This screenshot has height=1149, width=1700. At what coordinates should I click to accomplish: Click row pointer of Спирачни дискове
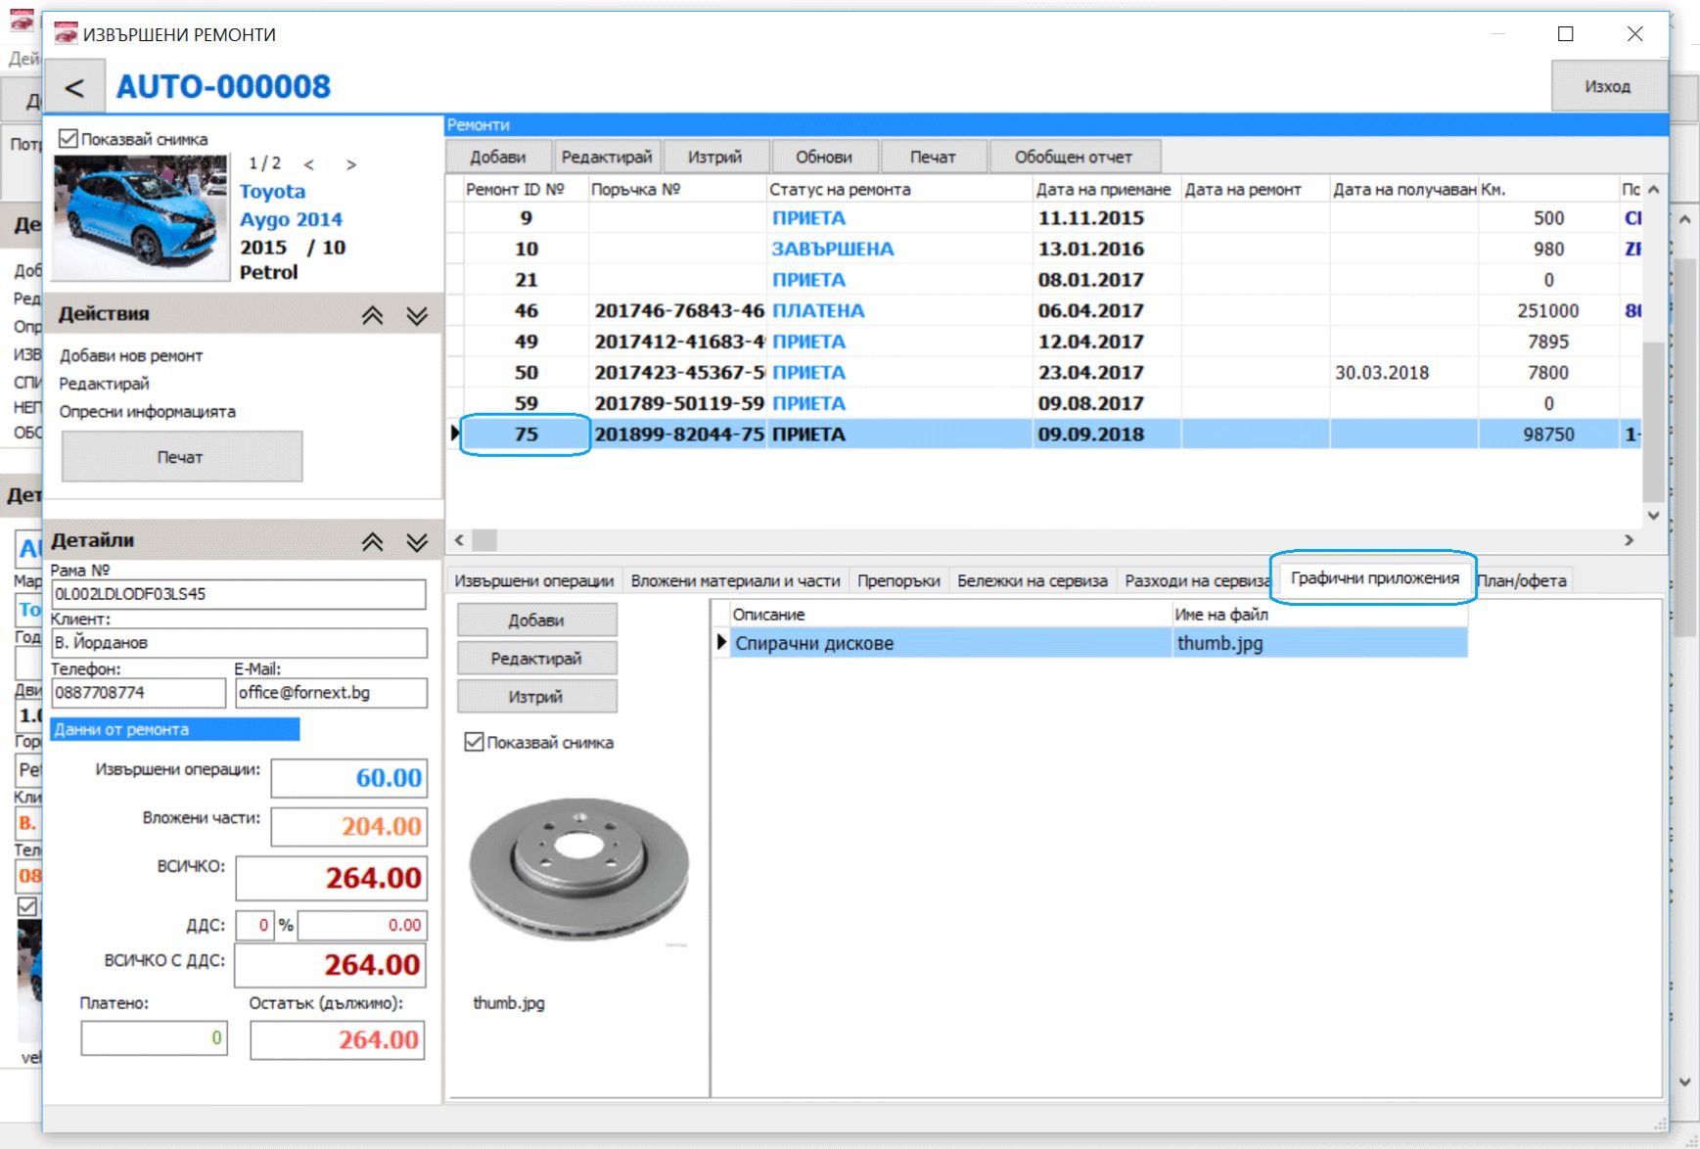click(721, 642)
